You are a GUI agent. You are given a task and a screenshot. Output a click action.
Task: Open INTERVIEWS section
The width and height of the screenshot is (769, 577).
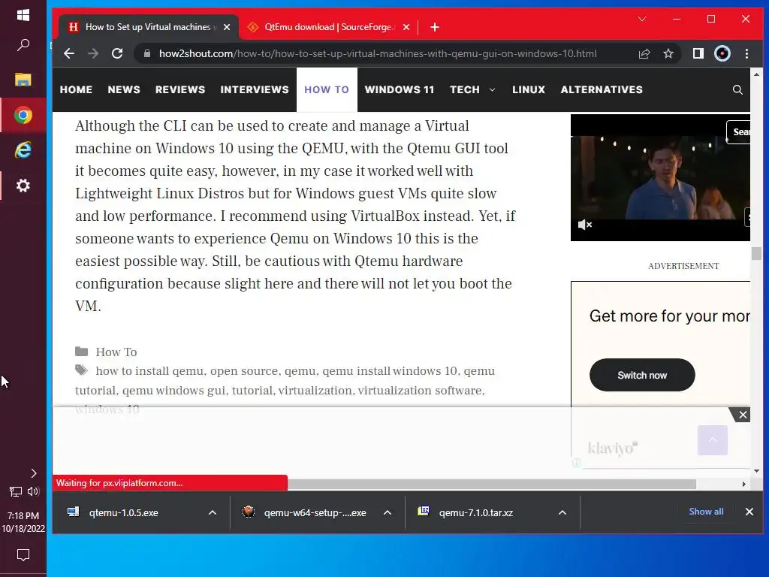click(255, 90)
